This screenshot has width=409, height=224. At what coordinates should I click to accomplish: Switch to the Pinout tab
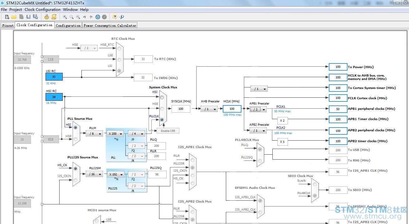click(x=8, y=26)
